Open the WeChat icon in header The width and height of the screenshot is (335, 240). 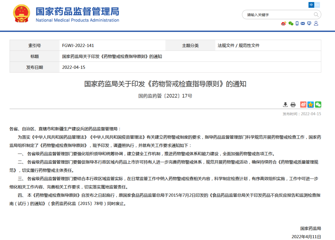pos(291,24)
